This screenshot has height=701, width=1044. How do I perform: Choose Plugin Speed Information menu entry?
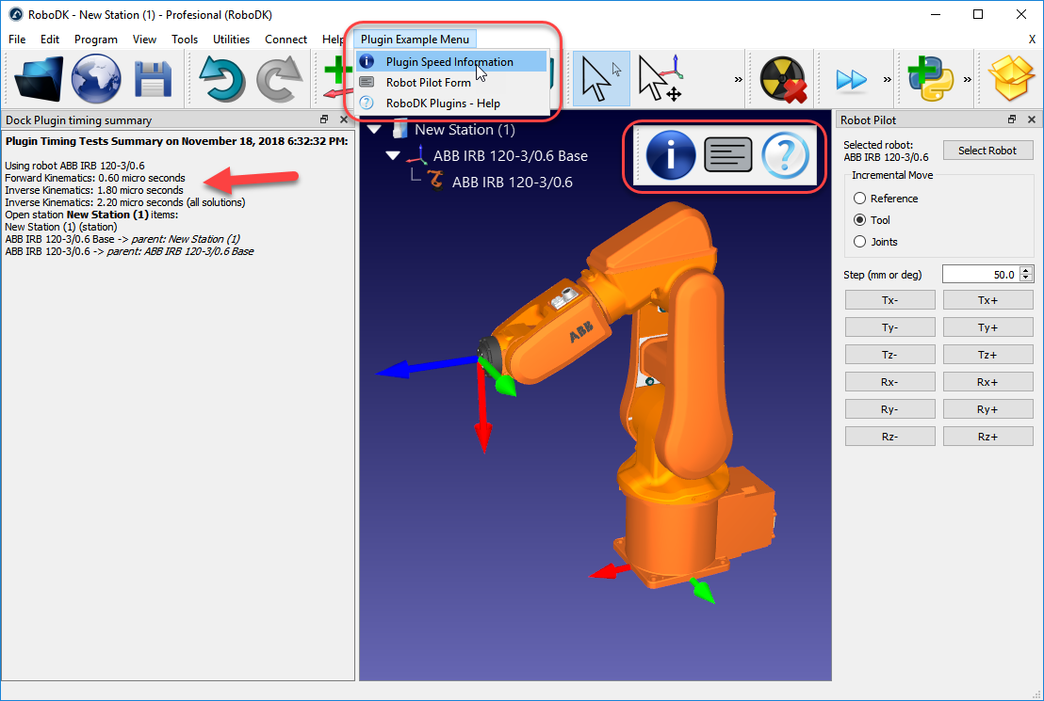pyautogui.click(x=451, y=62)
